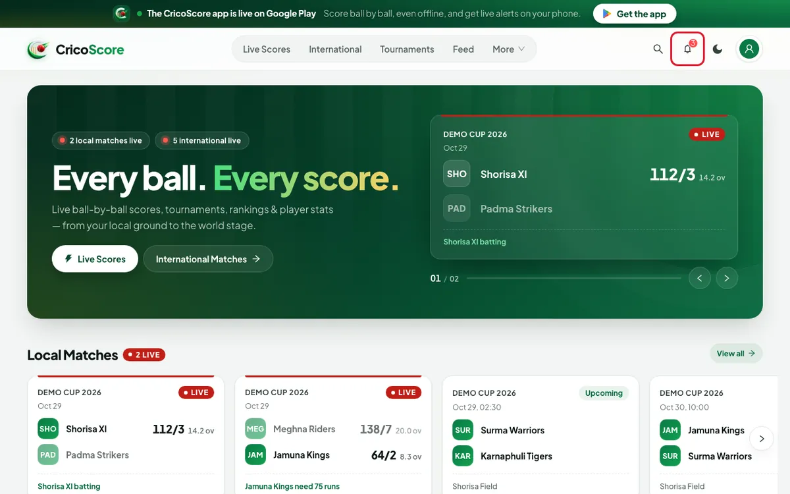Click the Padma Strikers name in the hero card
The image size is (790, 494).
[516, 209]
